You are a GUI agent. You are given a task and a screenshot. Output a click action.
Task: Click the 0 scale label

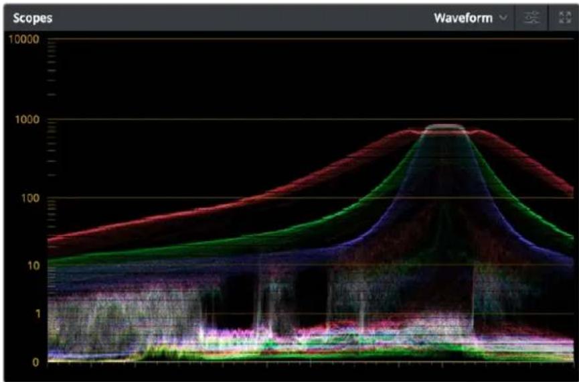35,362
